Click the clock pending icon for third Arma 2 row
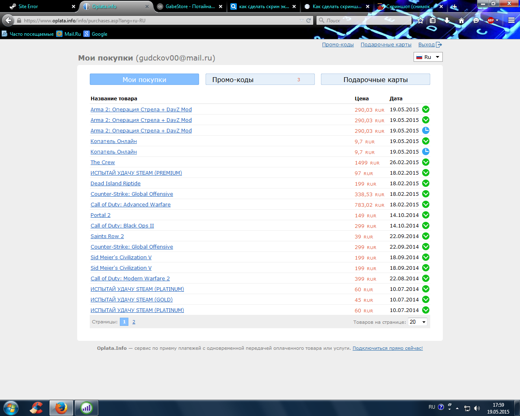Viewport: 520px width, 416px height. point(426,130)
